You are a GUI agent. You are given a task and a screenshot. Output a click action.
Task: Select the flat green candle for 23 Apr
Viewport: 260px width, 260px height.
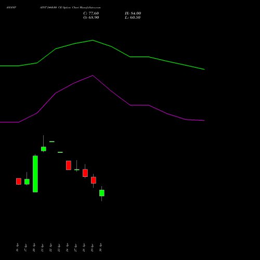[60, 152]
